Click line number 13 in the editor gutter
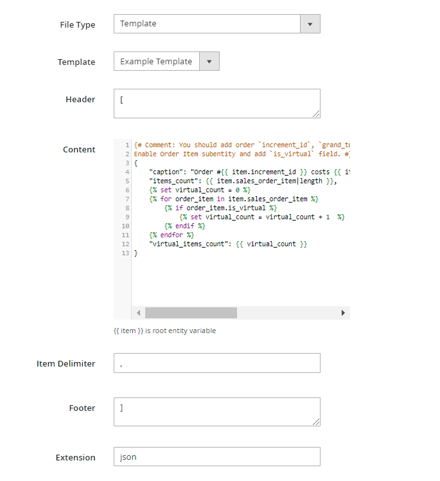The width and height of the screenshot is (440, 481). [125, 253]
